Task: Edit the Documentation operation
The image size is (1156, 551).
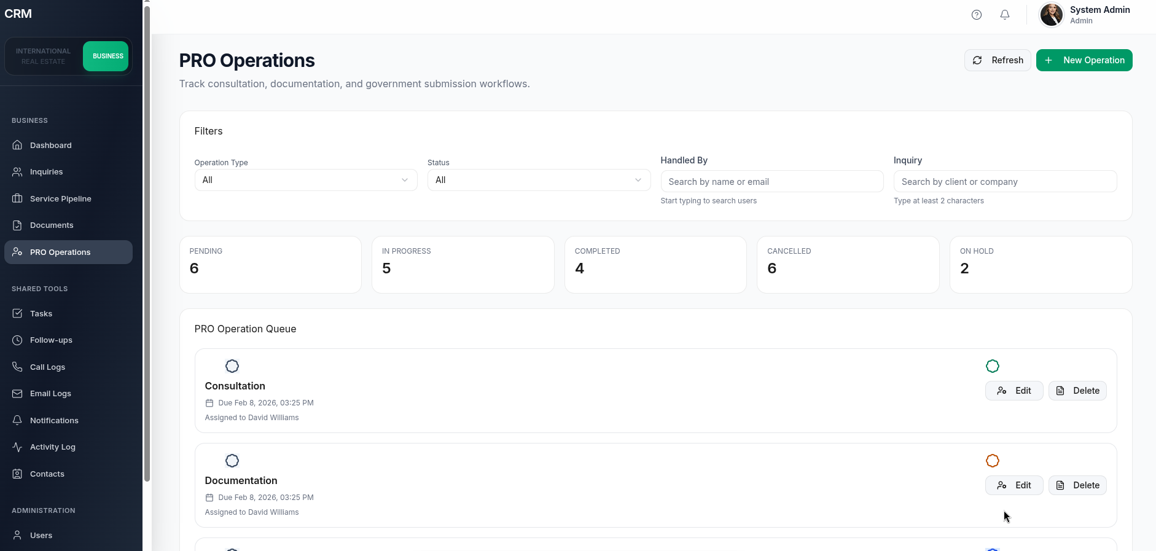Action: click(1014, 485)
